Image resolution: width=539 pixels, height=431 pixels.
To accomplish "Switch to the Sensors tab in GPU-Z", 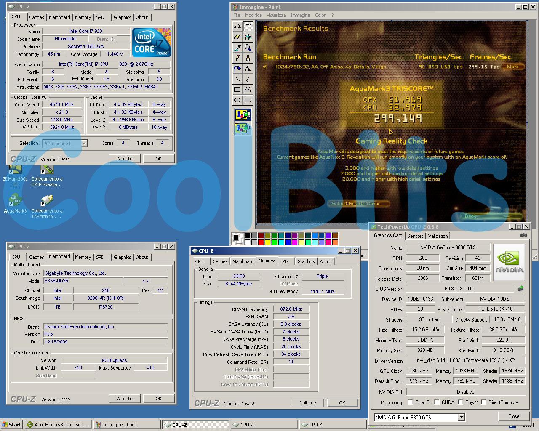I will [x=415, y=236].
